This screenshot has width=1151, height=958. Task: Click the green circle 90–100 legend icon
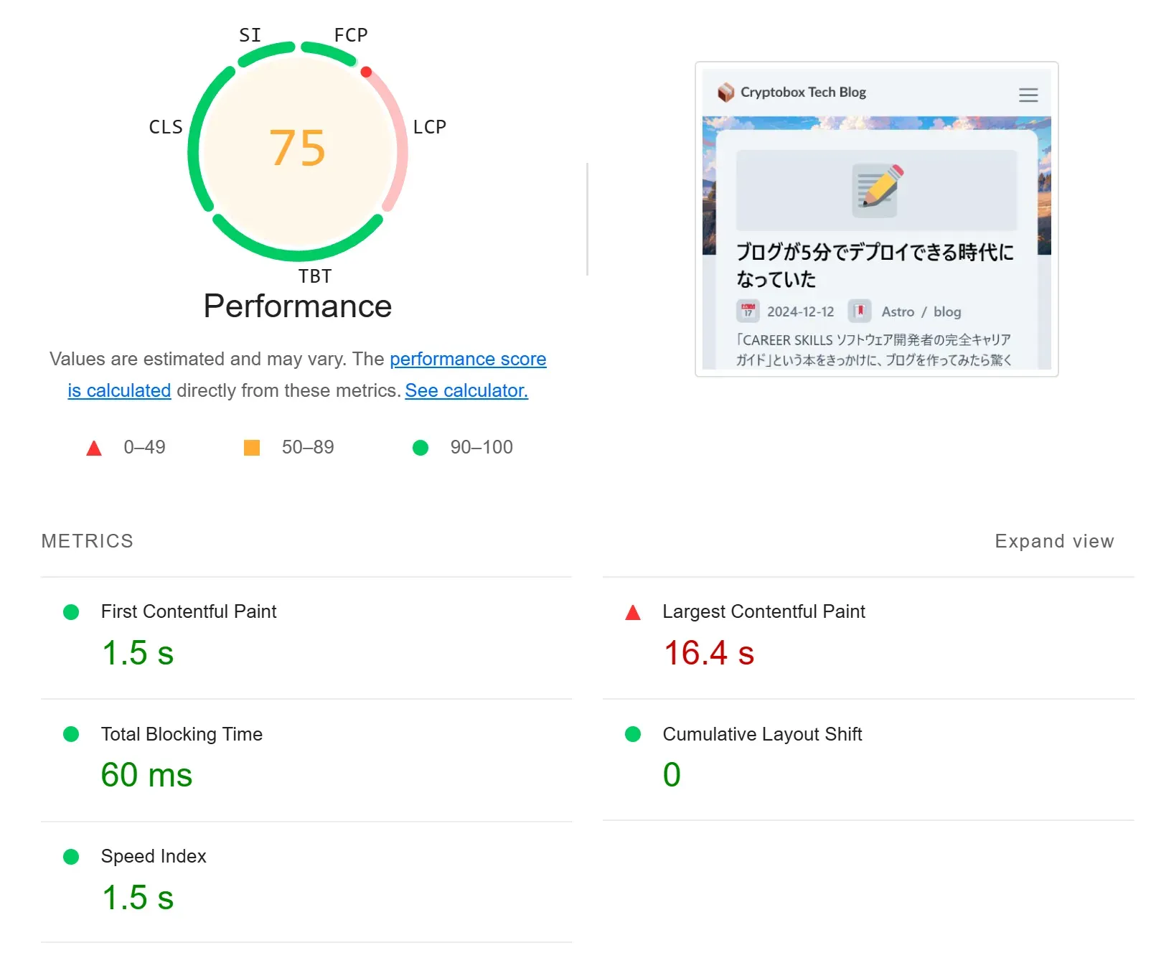(x=421, y=448)
